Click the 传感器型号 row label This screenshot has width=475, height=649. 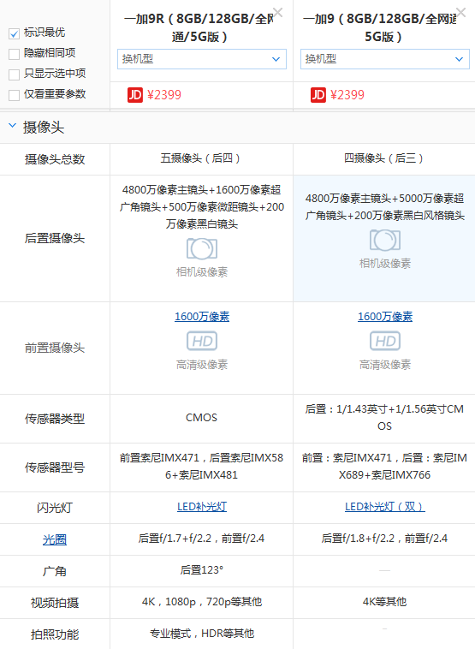55,467
